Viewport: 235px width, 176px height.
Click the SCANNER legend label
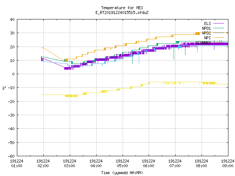[x=203, y=43]
